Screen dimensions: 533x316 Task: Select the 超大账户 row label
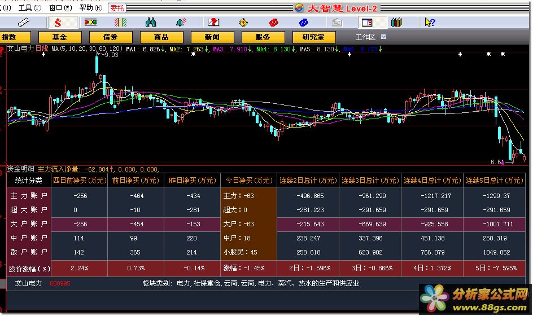pyautogui.click(x=29, y=210)
